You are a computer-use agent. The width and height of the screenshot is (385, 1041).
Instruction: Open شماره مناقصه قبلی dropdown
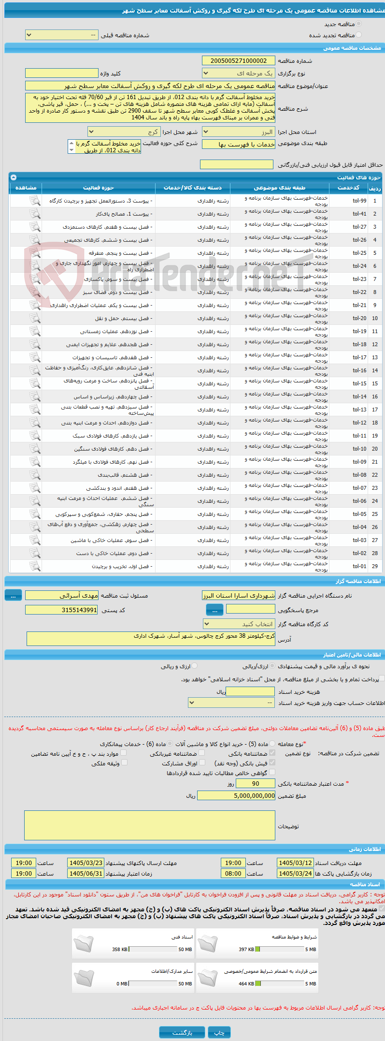61,35
